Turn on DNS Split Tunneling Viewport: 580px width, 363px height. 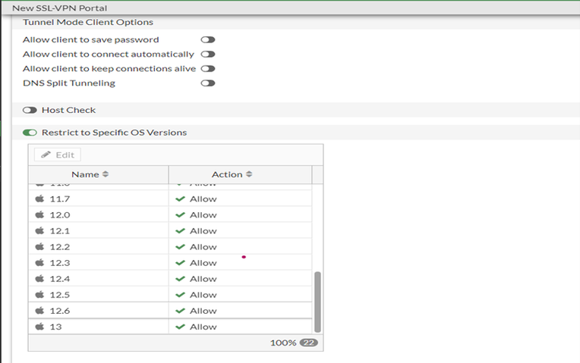(x=207, y=83)
